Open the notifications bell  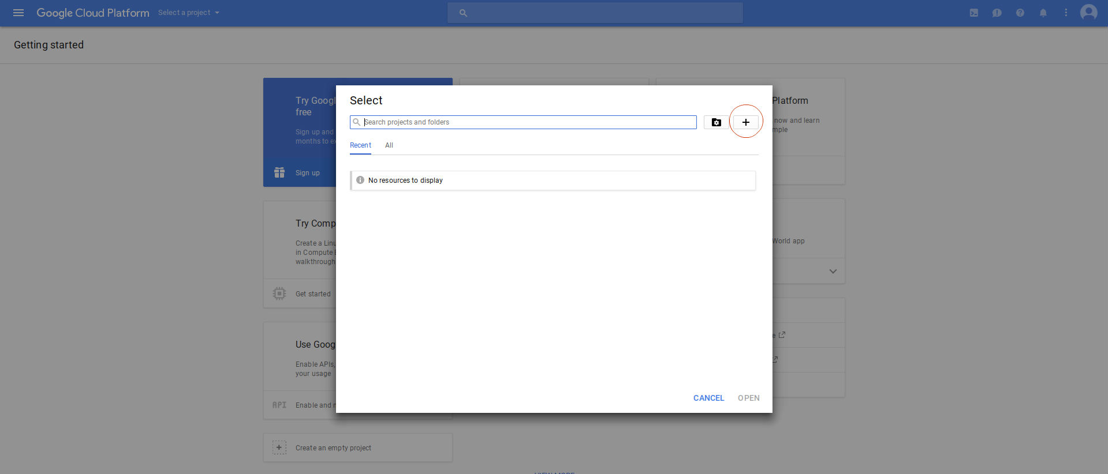(x=1043, y=13)
